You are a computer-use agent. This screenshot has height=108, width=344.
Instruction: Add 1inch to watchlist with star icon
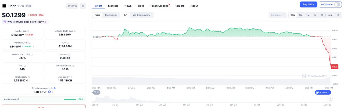click(x=72, y=6)
